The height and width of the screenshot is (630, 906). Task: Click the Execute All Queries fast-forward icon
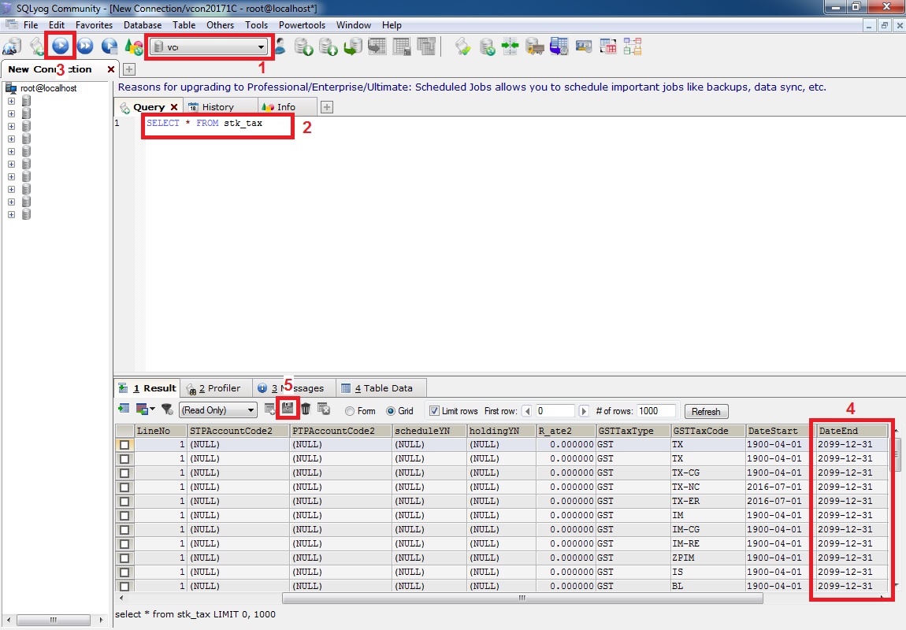point(85,46)
